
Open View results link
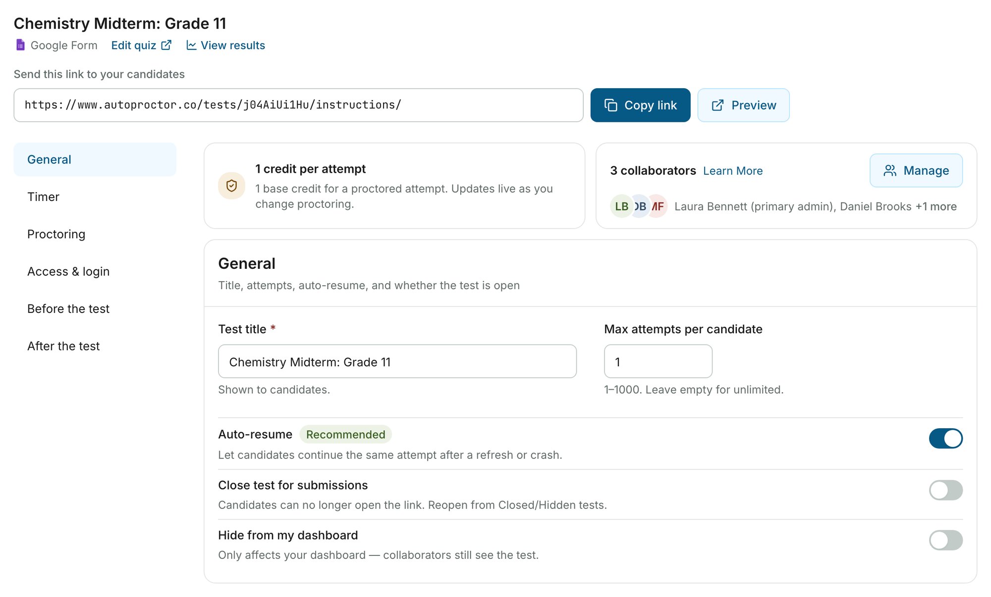coord(225,45)
